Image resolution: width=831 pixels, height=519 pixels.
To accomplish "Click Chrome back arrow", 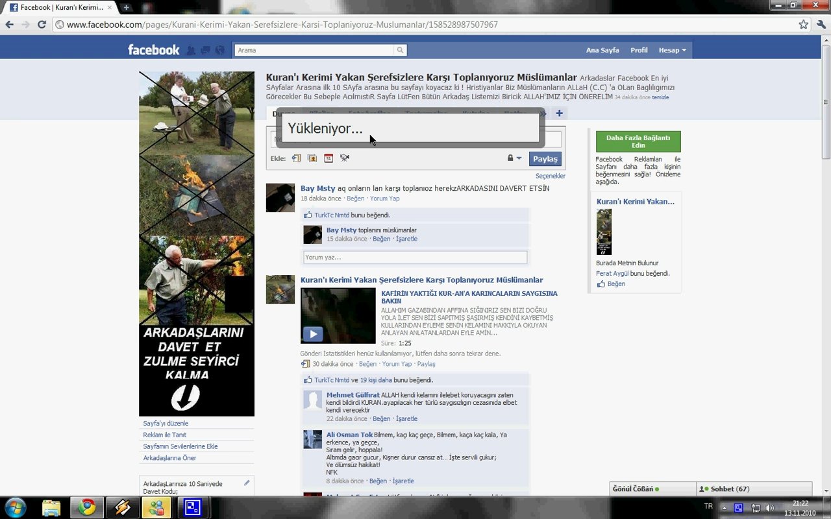I will tap(10, 25).
